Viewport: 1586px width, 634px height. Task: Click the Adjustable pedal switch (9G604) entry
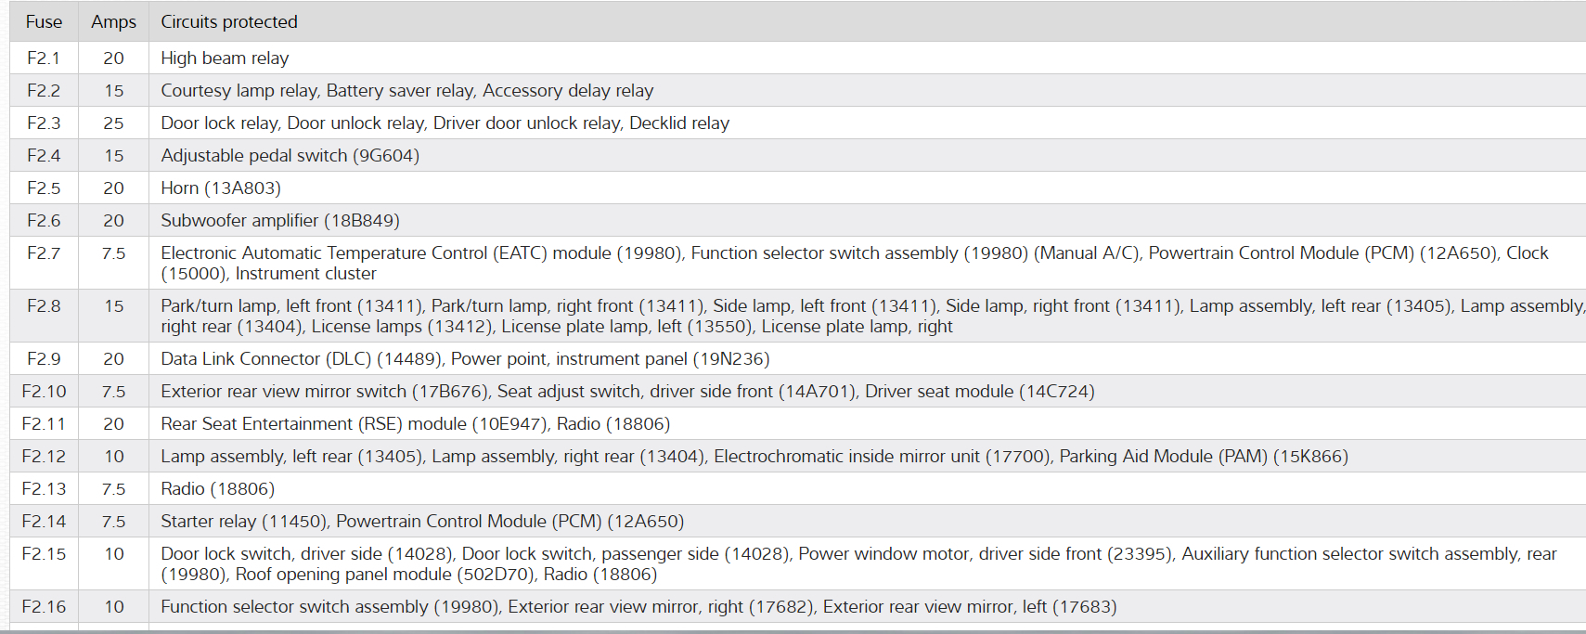(290, 155)
